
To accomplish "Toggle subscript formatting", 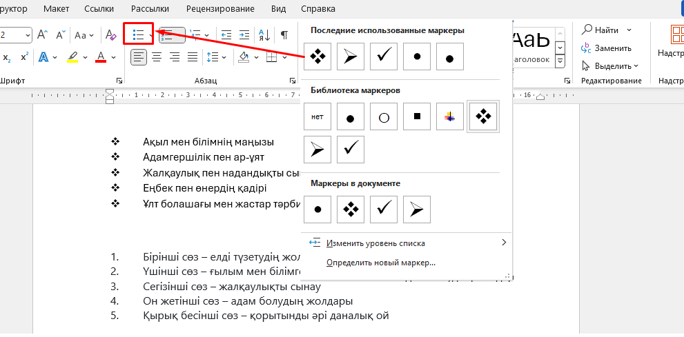I will [8, 57].
